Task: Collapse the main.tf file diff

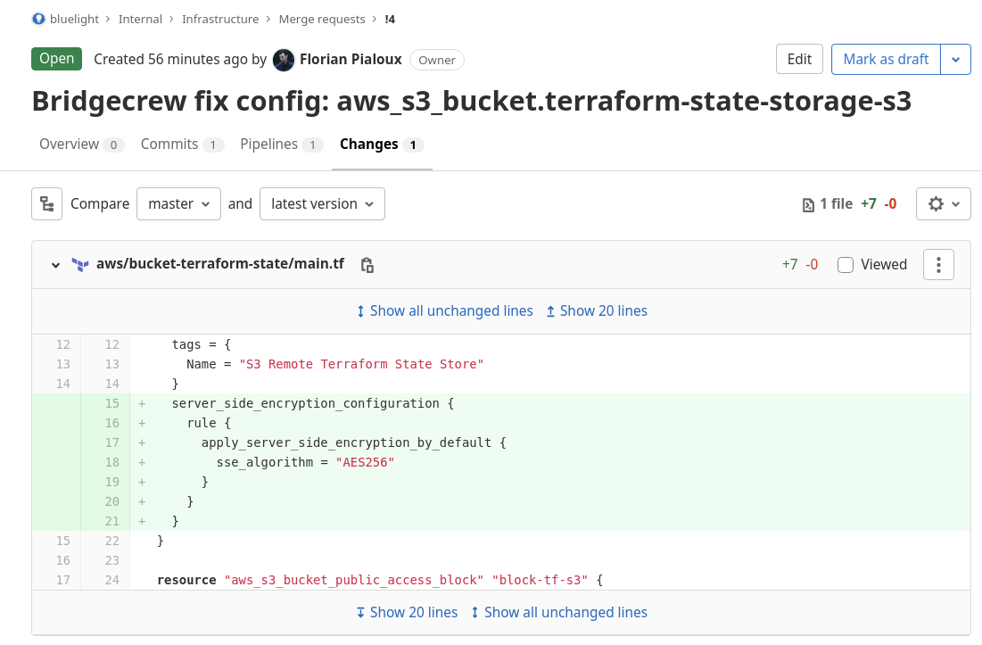Action: point(55,265)
